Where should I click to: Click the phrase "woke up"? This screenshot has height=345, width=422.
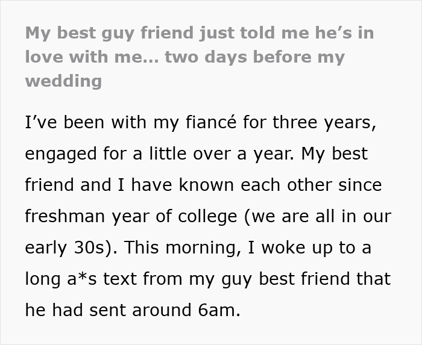click(x=293, y=248)
